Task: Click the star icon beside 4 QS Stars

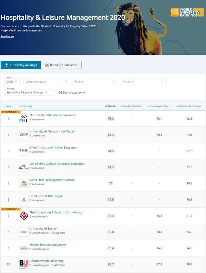Action: tap(53, 265)
